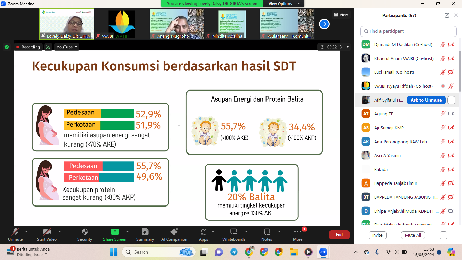
Task: Open the Notes tool
Action: 267,232
